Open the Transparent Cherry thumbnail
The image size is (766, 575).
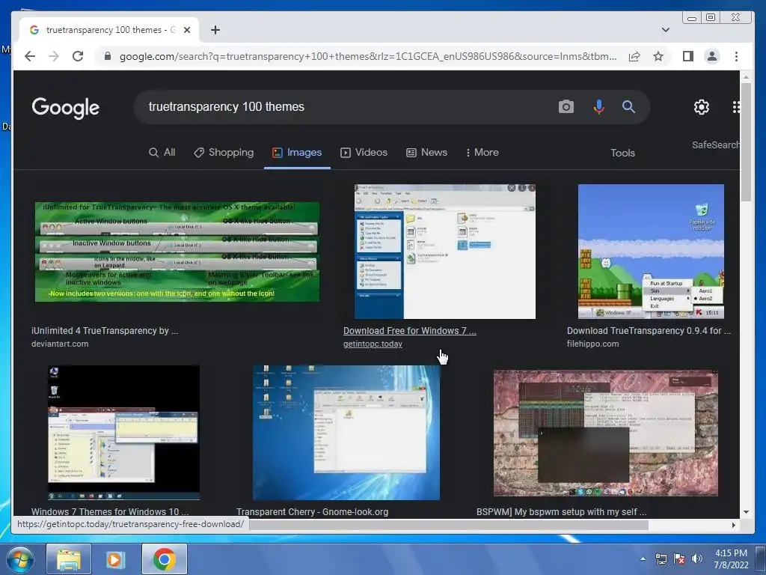pyautogui.click(x=346, y=433)
